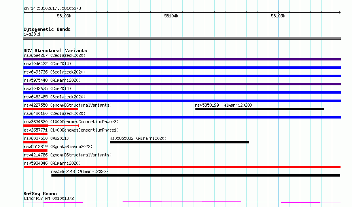The width and height of the screenshot is (352, 207).
Task: Select the blue bar under nsv1042675
Action: point(182,92)
